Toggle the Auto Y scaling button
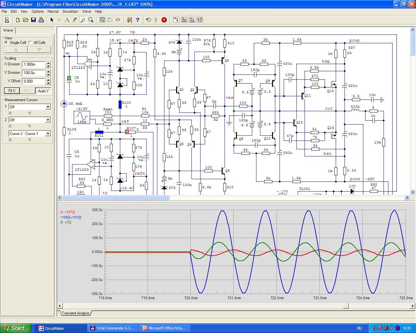Viewport: 416px width, 333px height. pyautogui.click(x=43, y=91)
